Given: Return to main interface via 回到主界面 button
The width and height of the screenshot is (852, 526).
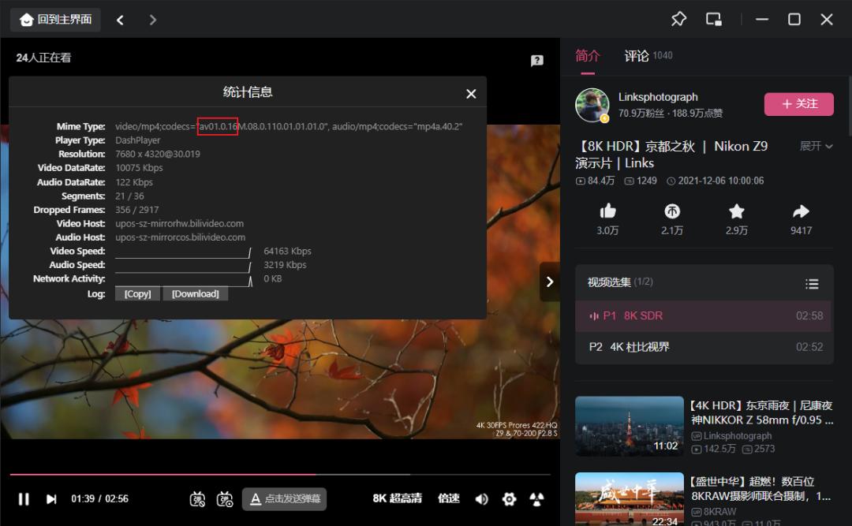Looking at the screenshot, I should click(x=55, y=20).
